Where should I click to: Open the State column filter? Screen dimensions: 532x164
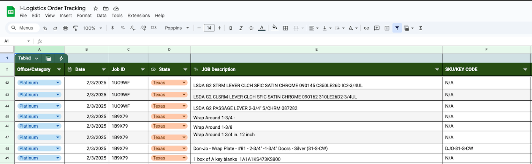(185, 70)
